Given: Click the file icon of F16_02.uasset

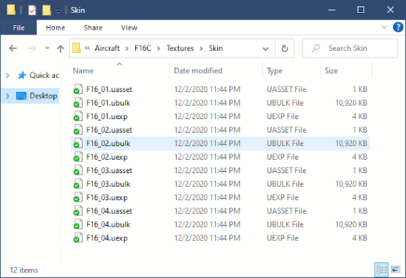Looking at the screenshot, I should pyautogui.click(x=78, y=130).
